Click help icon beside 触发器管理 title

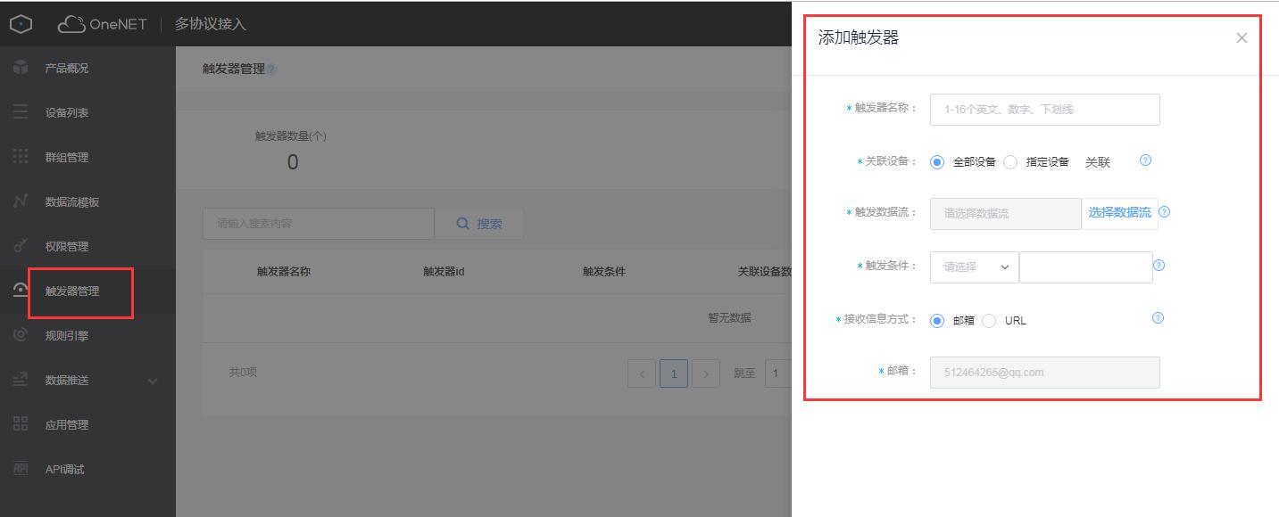tap(272, 70)
